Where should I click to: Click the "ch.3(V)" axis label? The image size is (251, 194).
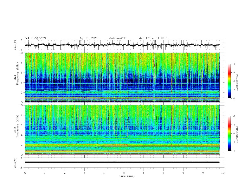[15, 163]
